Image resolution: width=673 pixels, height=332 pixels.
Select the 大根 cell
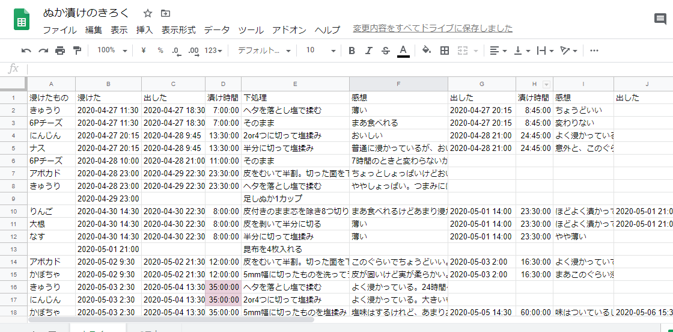52,224
